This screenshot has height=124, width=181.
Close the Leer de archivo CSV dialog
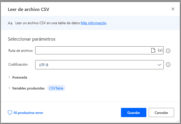(x=173, y=9)
